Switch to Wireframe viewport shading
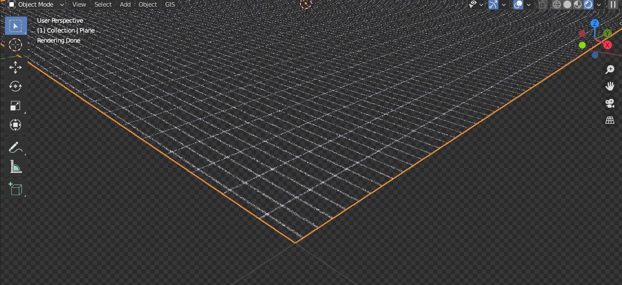The image size is (622, 285). pyautogui.click(x=557, y=4)
